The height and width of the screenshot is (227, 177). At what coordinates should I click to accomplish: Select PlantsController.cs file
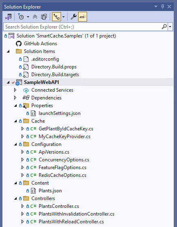(x=59, y=206)
